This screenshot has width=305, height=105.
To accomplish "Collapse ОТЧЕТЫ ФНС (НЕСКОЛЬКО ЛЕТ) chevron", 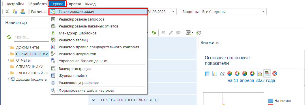I will (93, 100).
